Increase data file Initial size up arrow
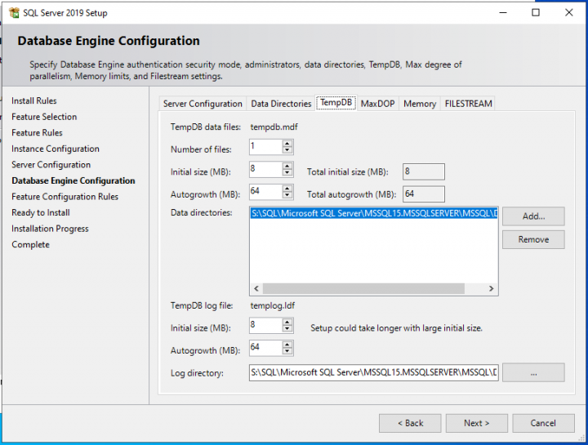588x445 pixels. coord(287,166)
